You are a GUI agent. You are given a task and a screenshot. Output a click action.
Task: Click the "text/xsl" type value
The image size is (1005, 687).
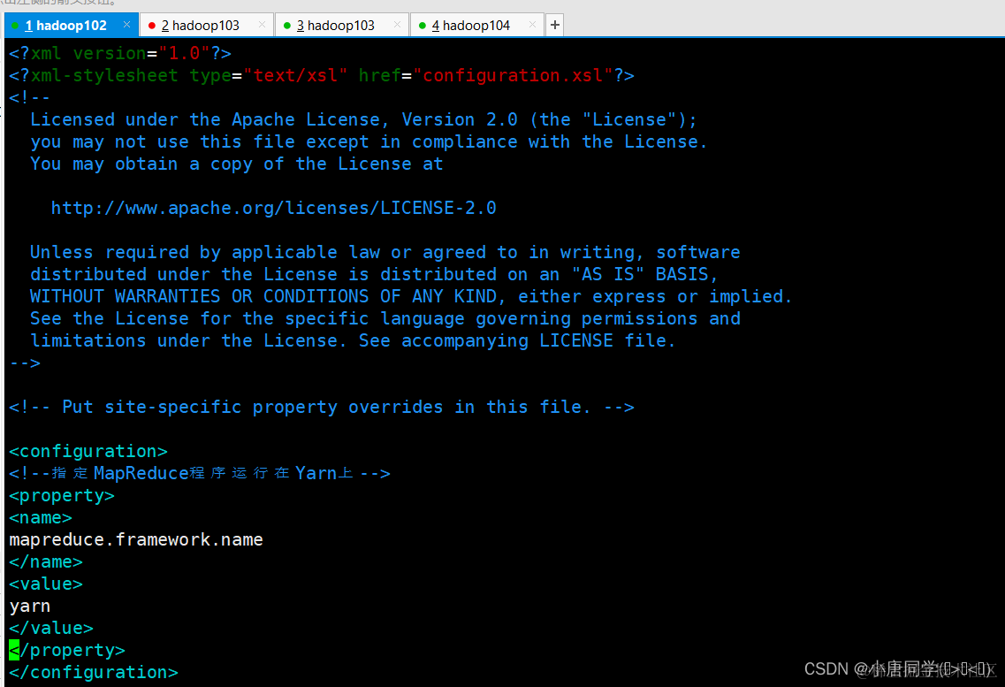click(295, 76)
